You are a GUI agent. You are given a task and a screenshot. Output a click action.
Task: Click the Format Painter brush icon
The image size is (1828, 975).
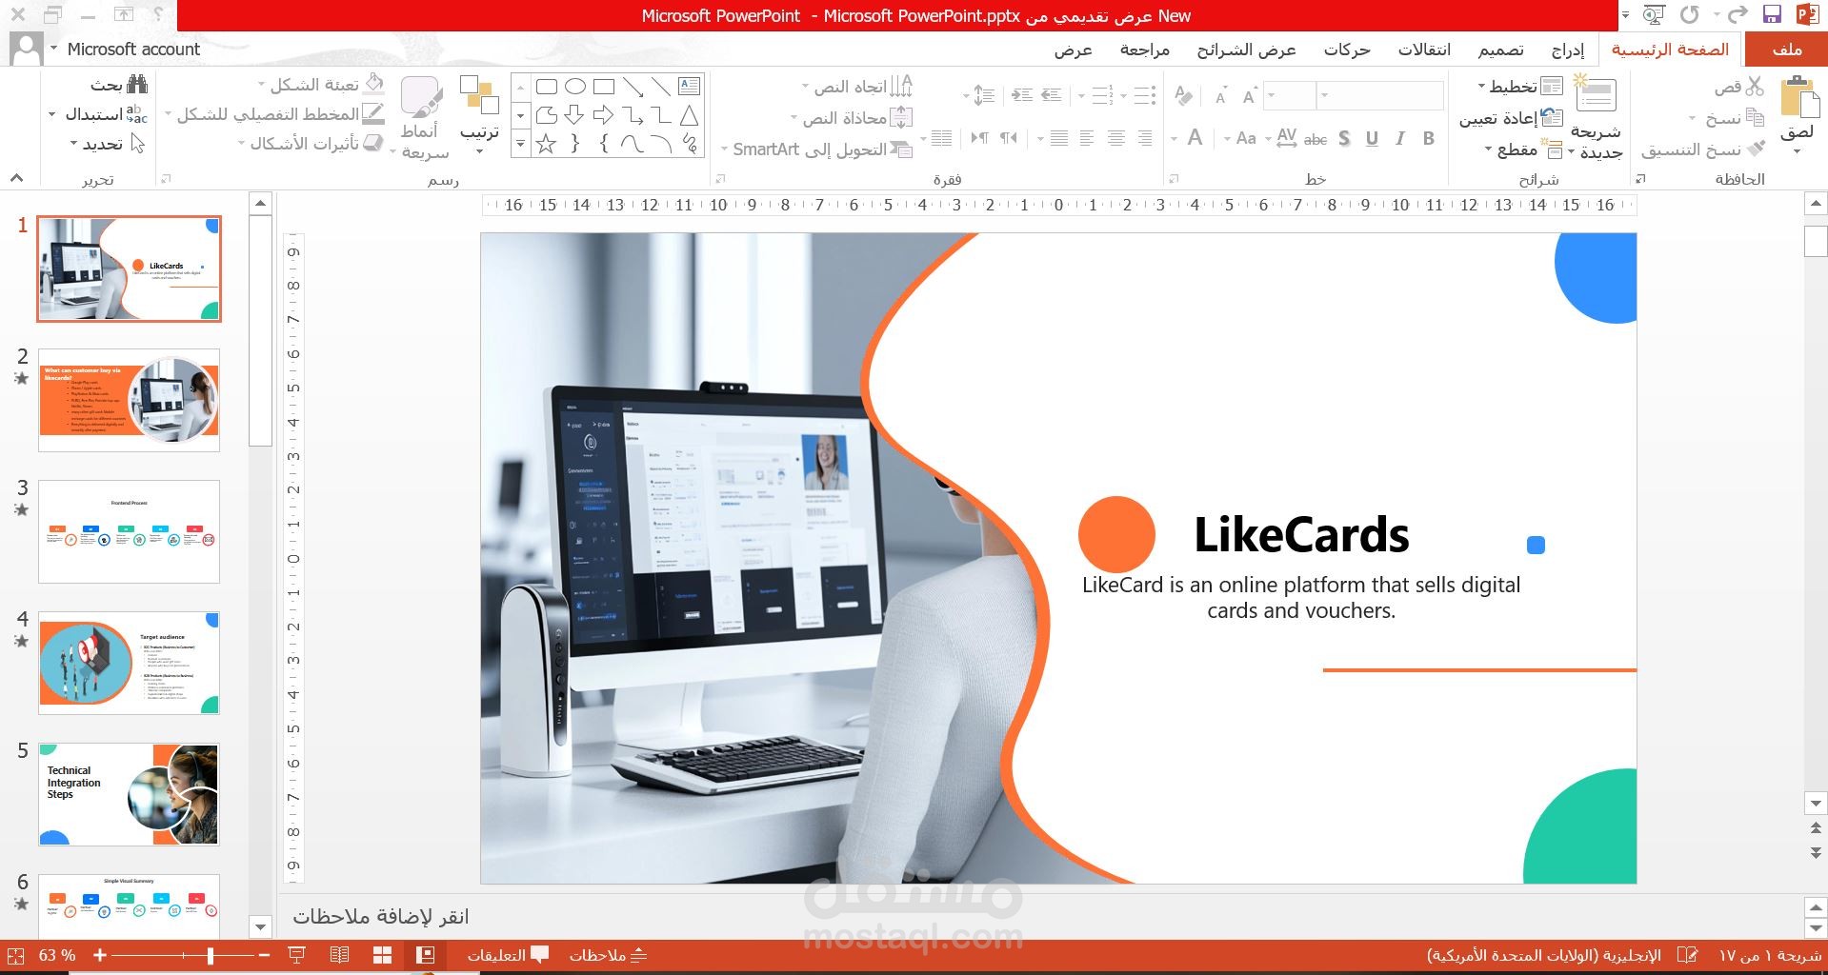coord(1757,149)
